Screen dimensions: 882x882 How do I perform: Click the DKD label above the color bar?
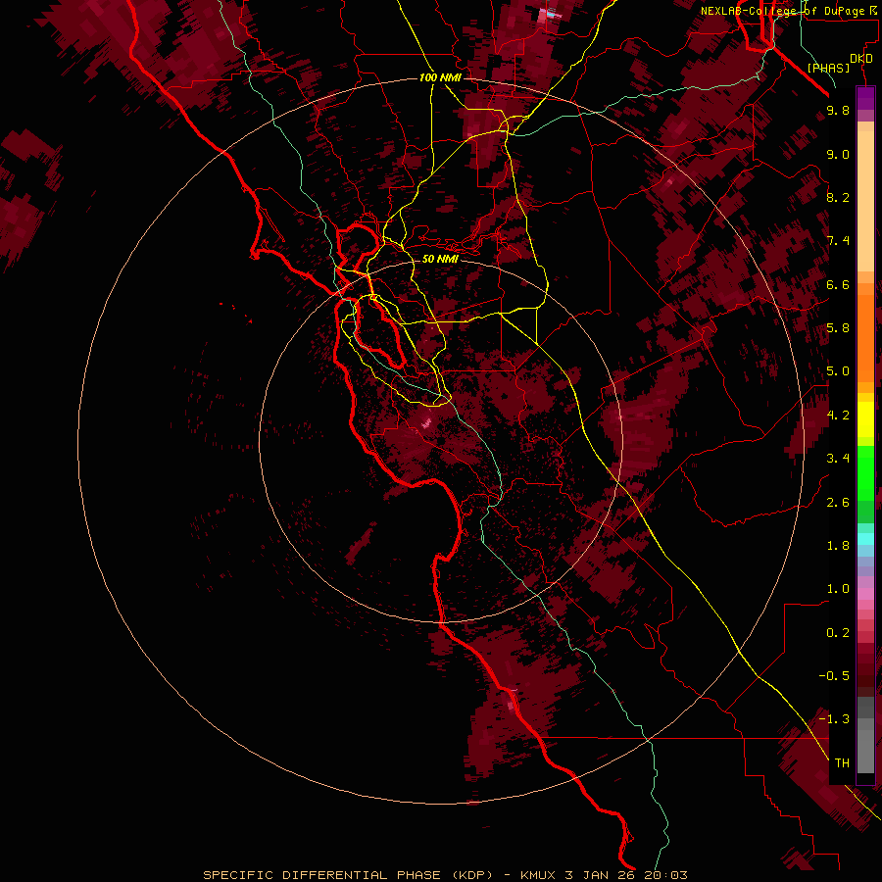(x=861, y=59)
